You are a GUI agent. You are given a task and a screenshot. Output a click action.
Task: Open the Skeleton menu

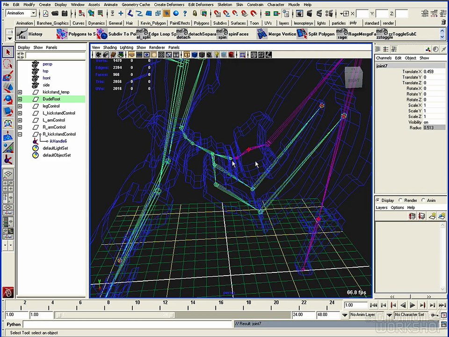point(225,5)
